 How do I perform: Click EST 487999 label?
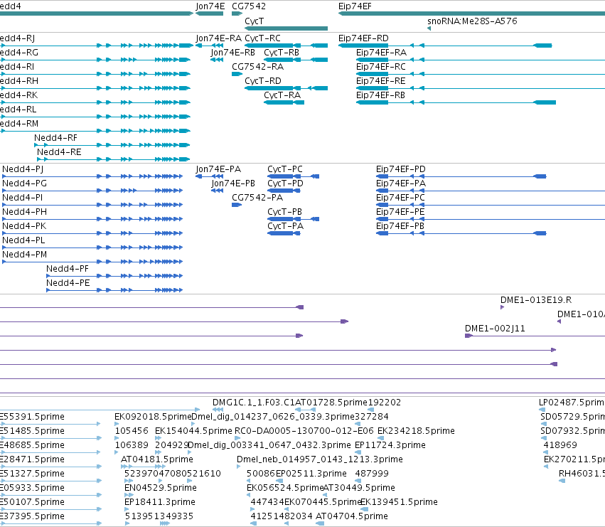(x=372, y=474)
